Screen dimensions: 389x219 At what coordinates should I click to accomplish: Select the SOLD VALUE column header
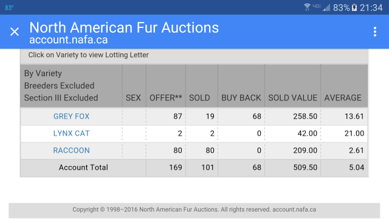click(292, 98)
